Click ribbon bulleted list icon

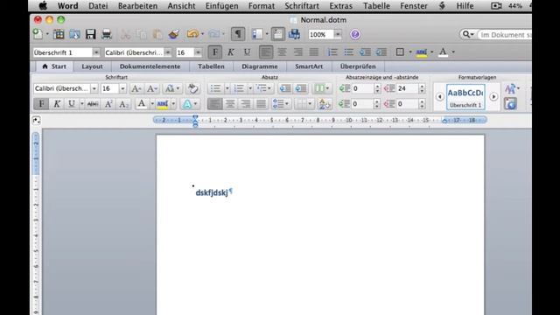pos(215,88)
